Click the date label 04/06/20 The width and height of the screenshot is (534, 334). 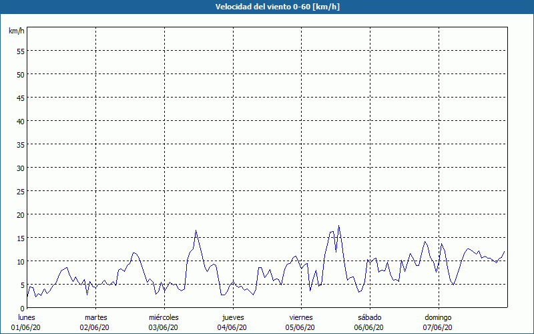pyautogui.click(x=232, y=327)
